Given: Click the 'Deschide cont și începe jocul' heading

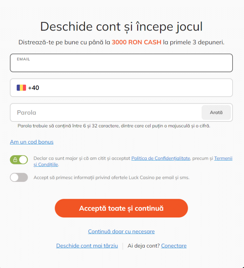Looking at the screenshot, I should (121, 26).
